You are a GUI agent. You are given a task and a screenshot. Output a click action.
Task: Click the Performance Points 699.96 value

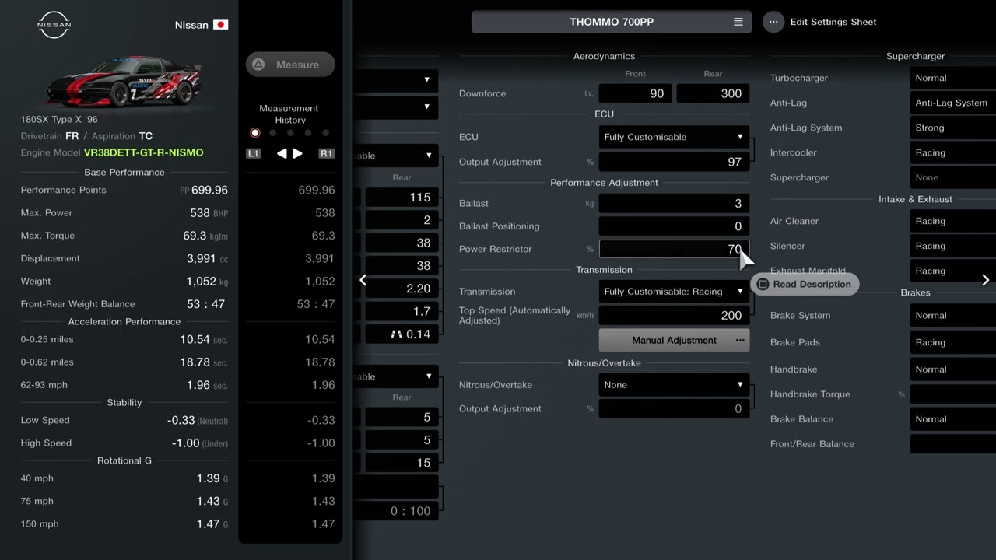[x=209, y=190]
